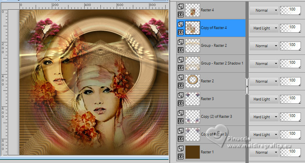Viewport: 305px width, 163px height.
Task: Set opacity of Raster 3 layer
Action: point(290,99)
